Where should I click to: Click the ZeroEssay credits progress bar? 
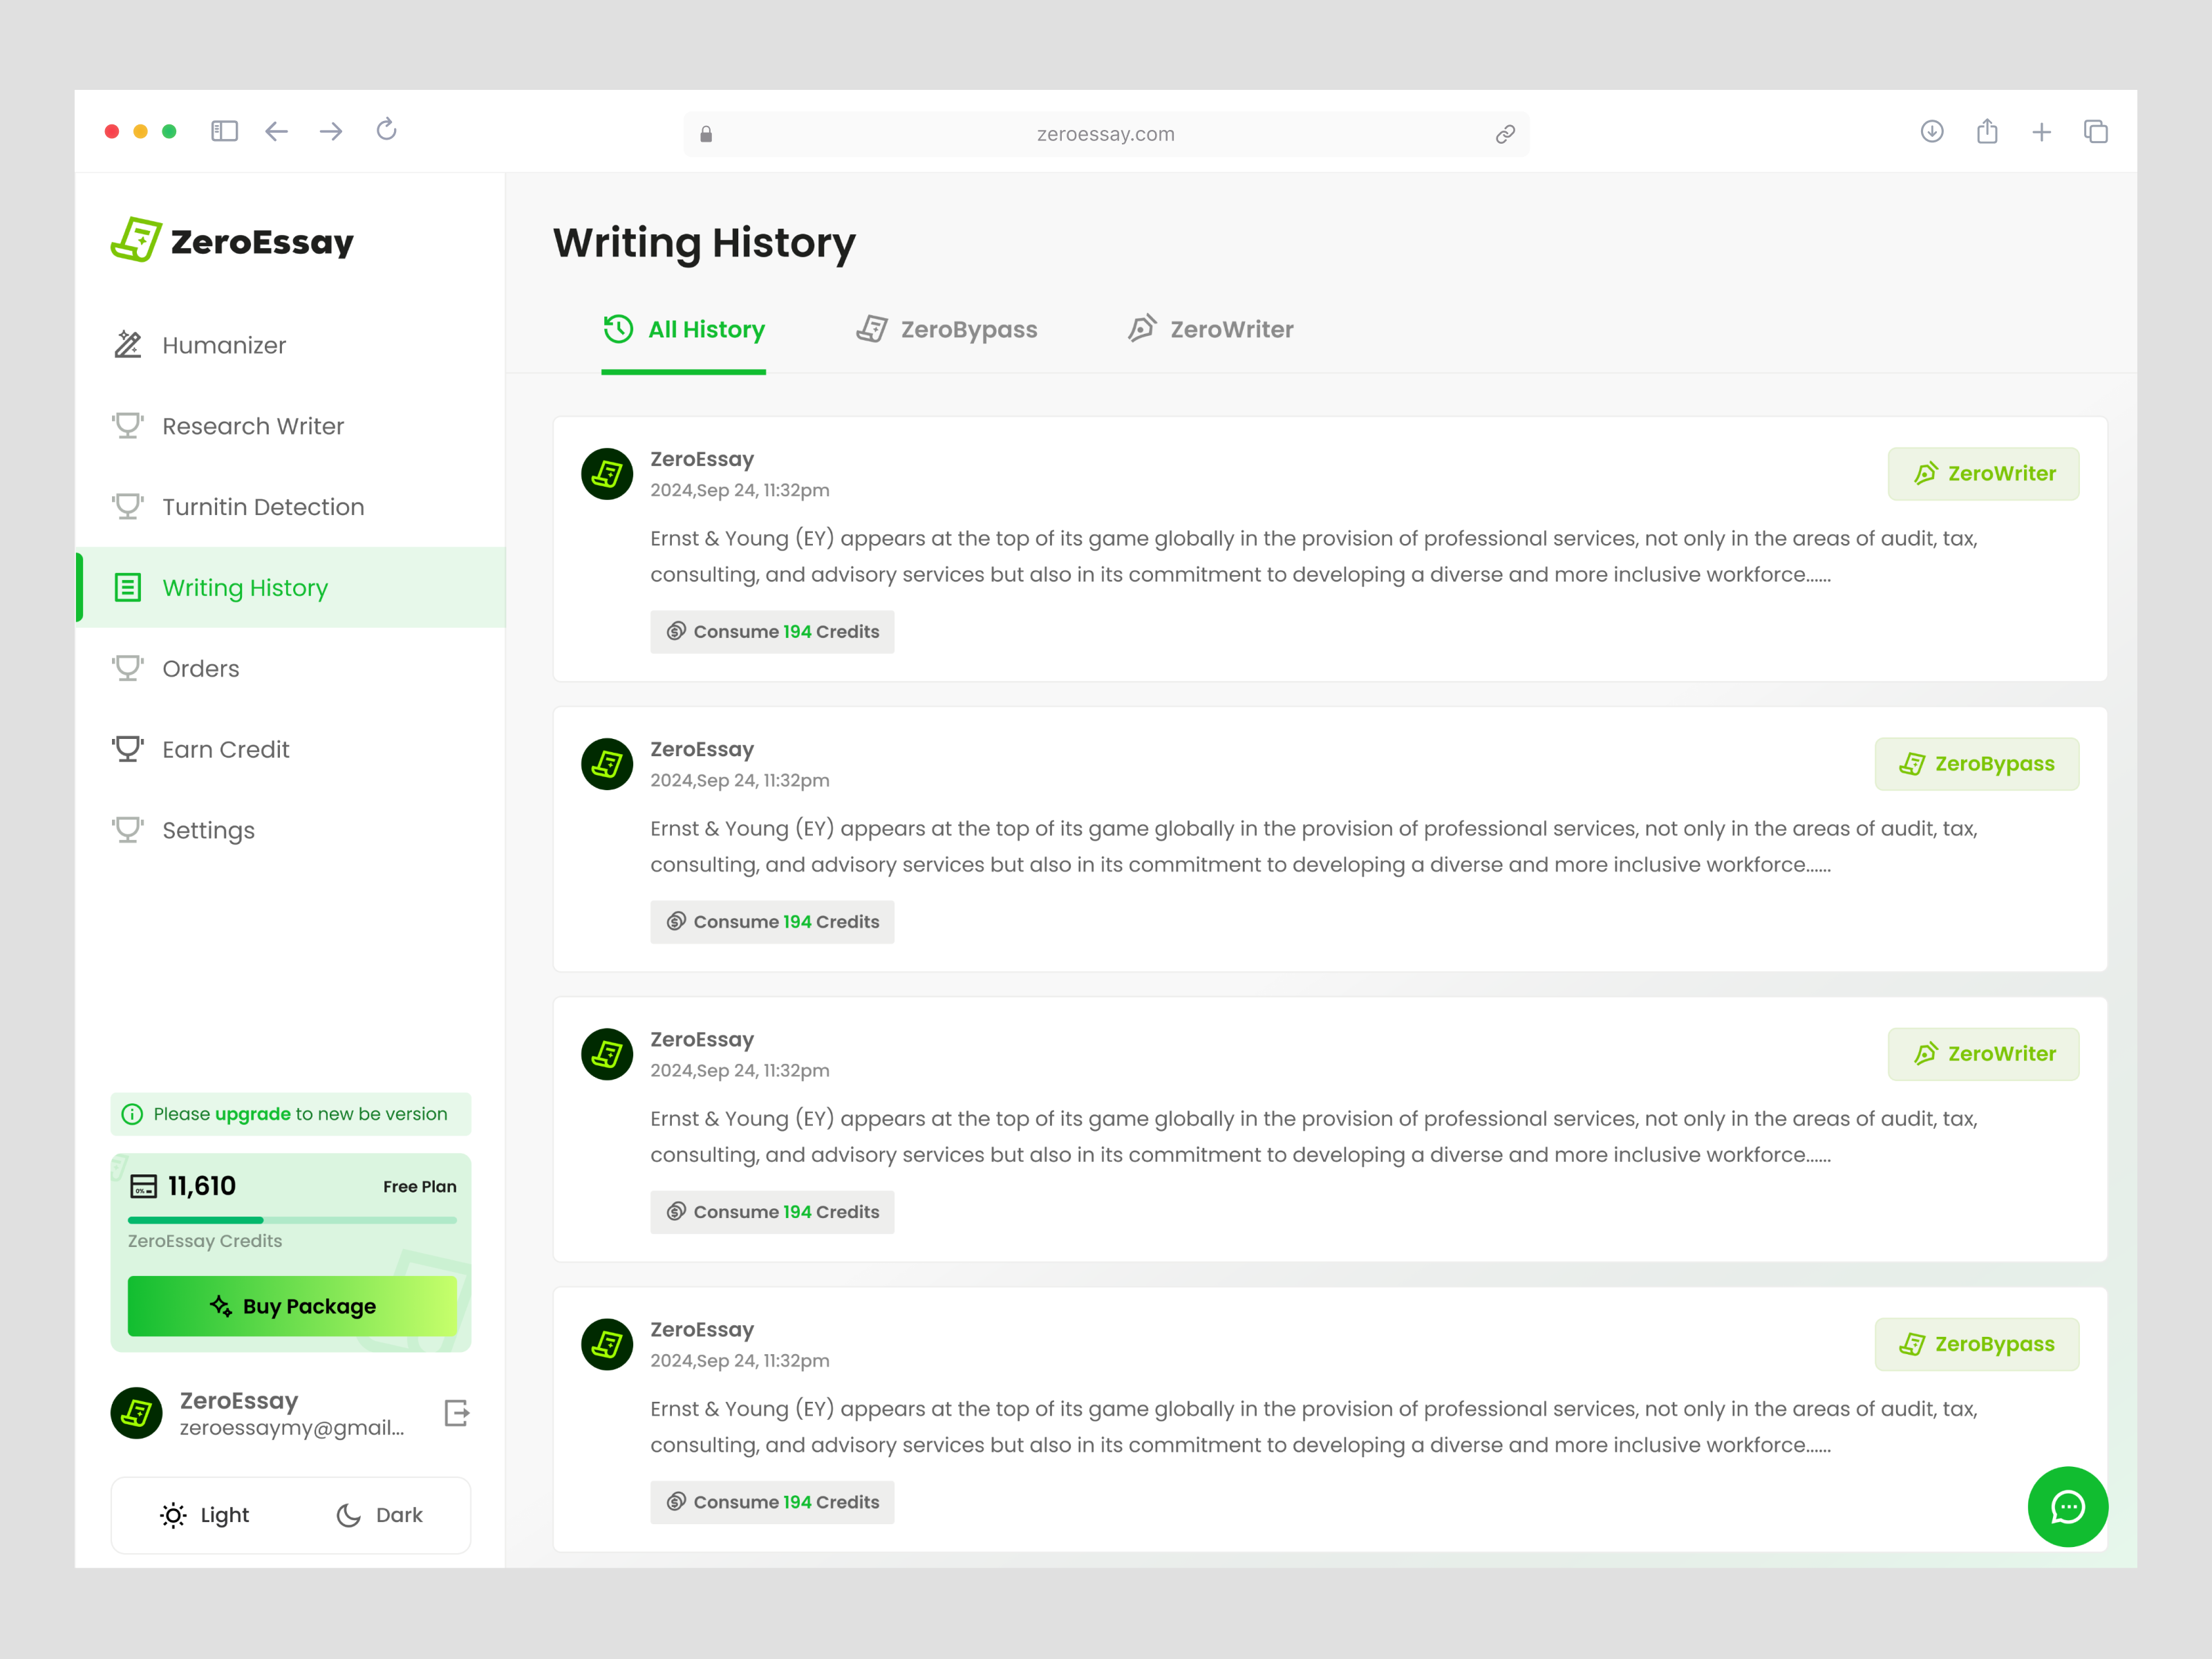292,1220
